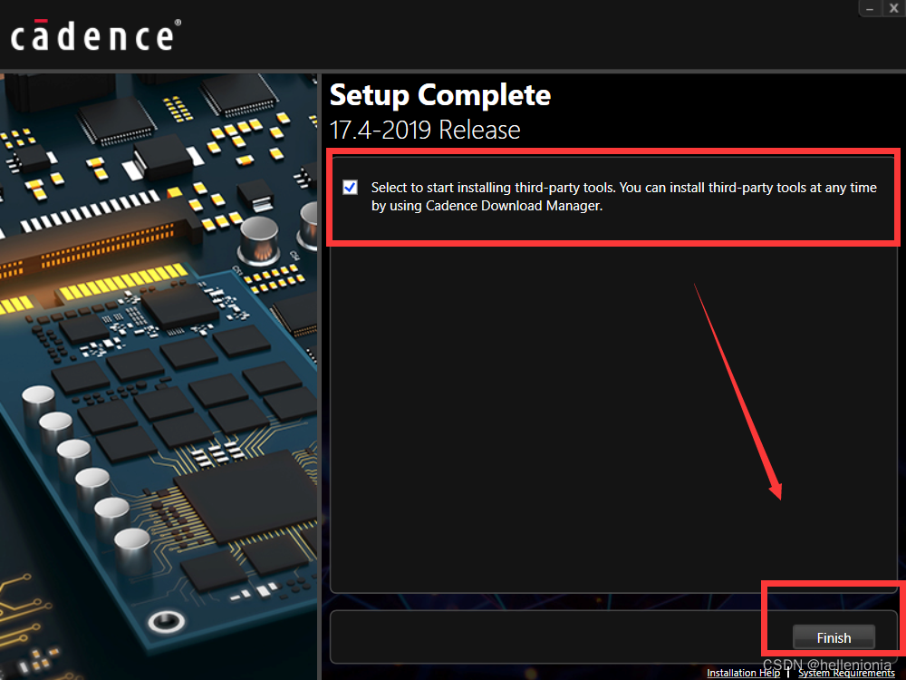Click the empty options panel below the checkbox
This screenshot has width=906, height=680.
pyautogui.click(x=613, y=416)
